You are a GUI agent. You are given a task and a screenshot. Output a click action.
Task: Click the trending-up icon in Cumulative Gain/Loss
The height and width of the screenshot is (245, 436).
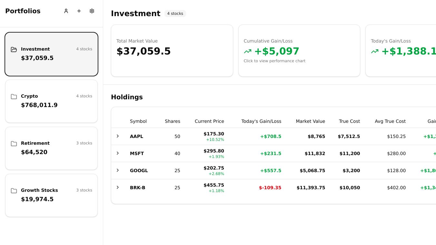pos(248,51)
